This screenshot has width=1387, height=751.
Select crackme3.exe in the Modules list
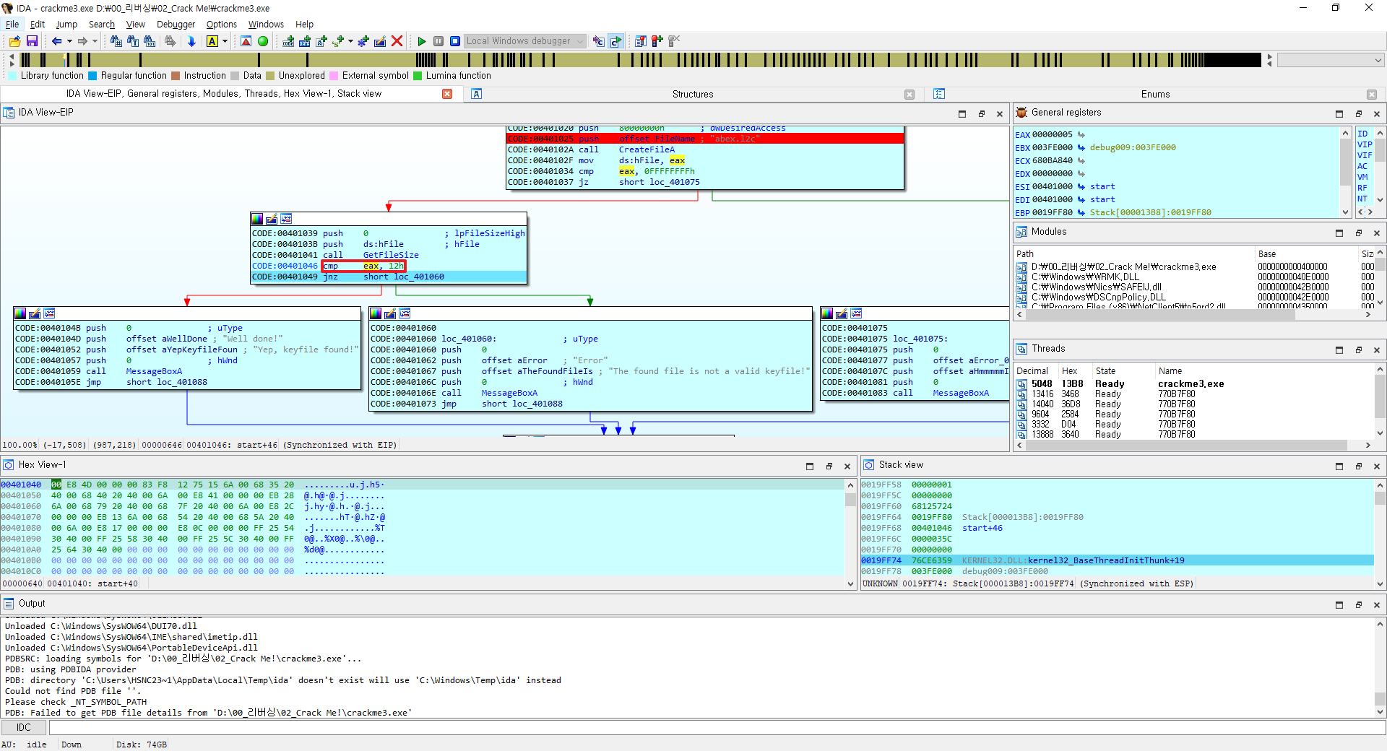pos(1123,266)
